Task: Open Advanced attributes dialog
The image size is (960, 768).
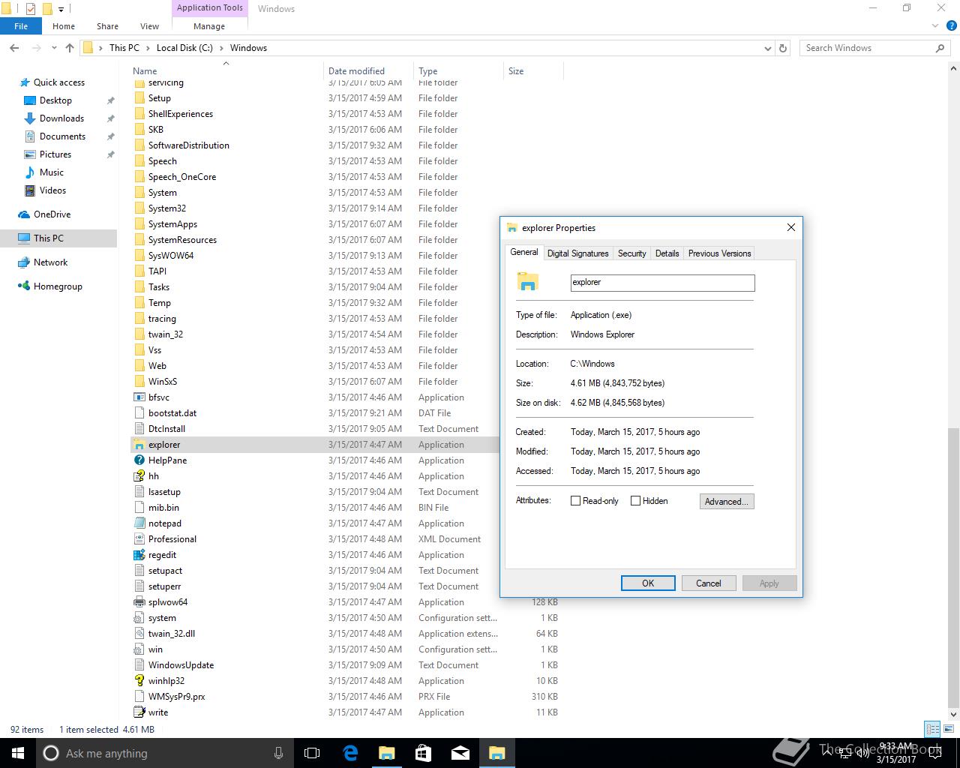Action: [x=727, y=502]
